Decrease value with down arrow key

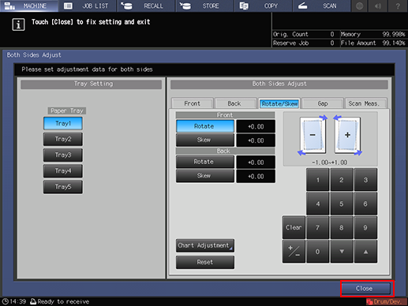point(342,252)
